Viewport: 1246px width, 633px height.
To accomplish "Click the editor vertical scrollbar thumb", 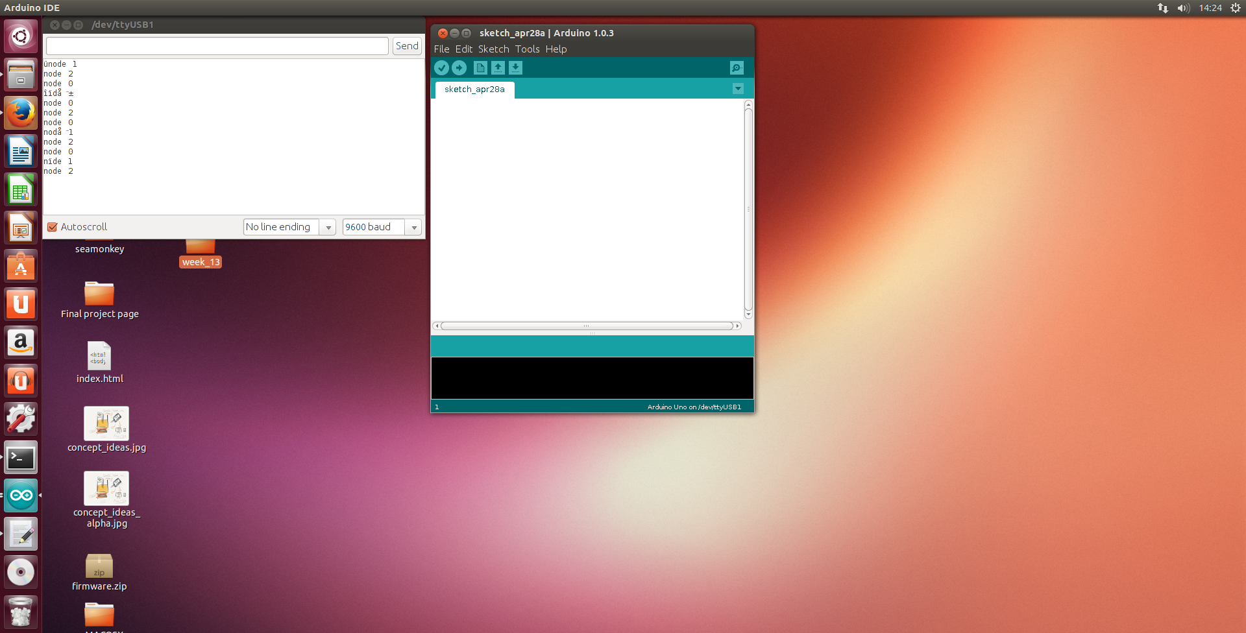I will (x=748, y=209).
